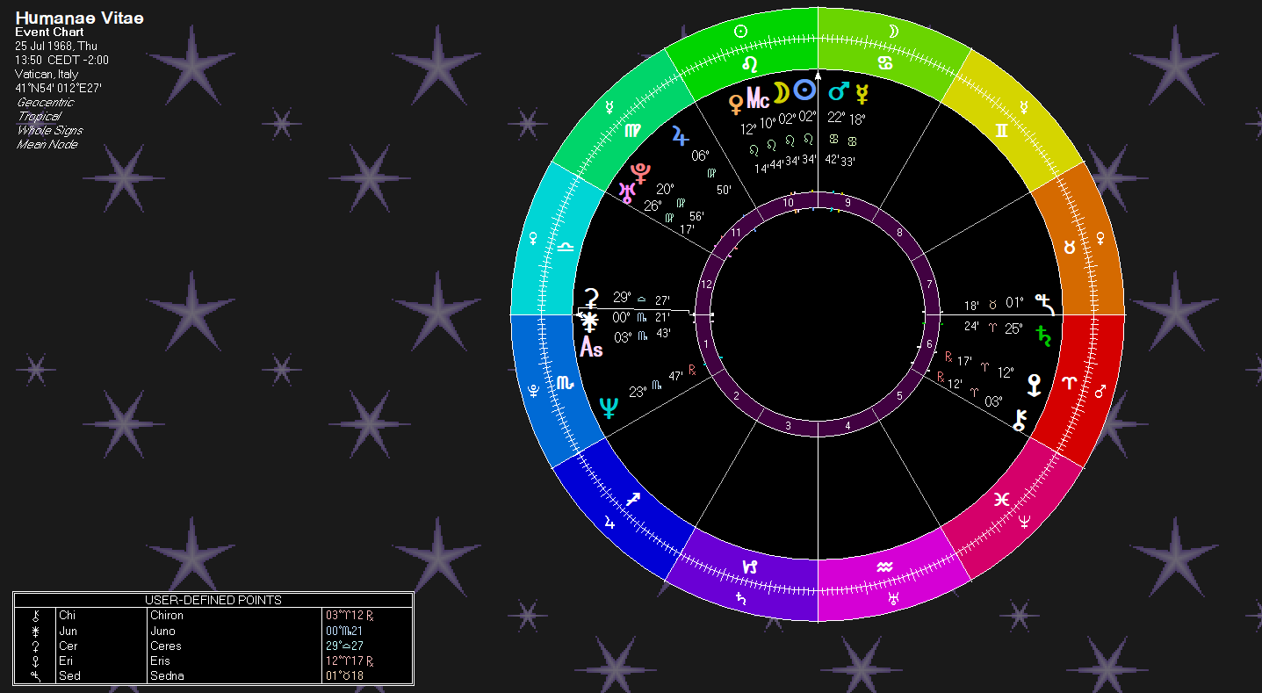Click house number 10 on the inner ring

point(789,204)
